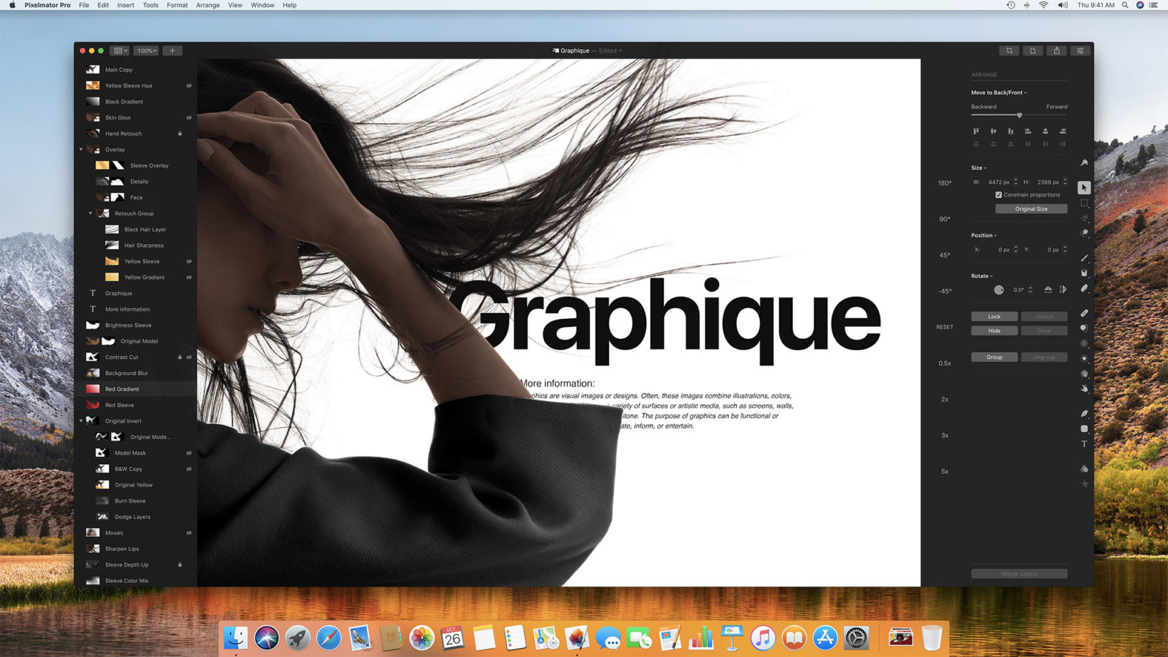Open the Arrange menu in the menu bar
The image size is (1168, 657).
[x=207, y=5]
